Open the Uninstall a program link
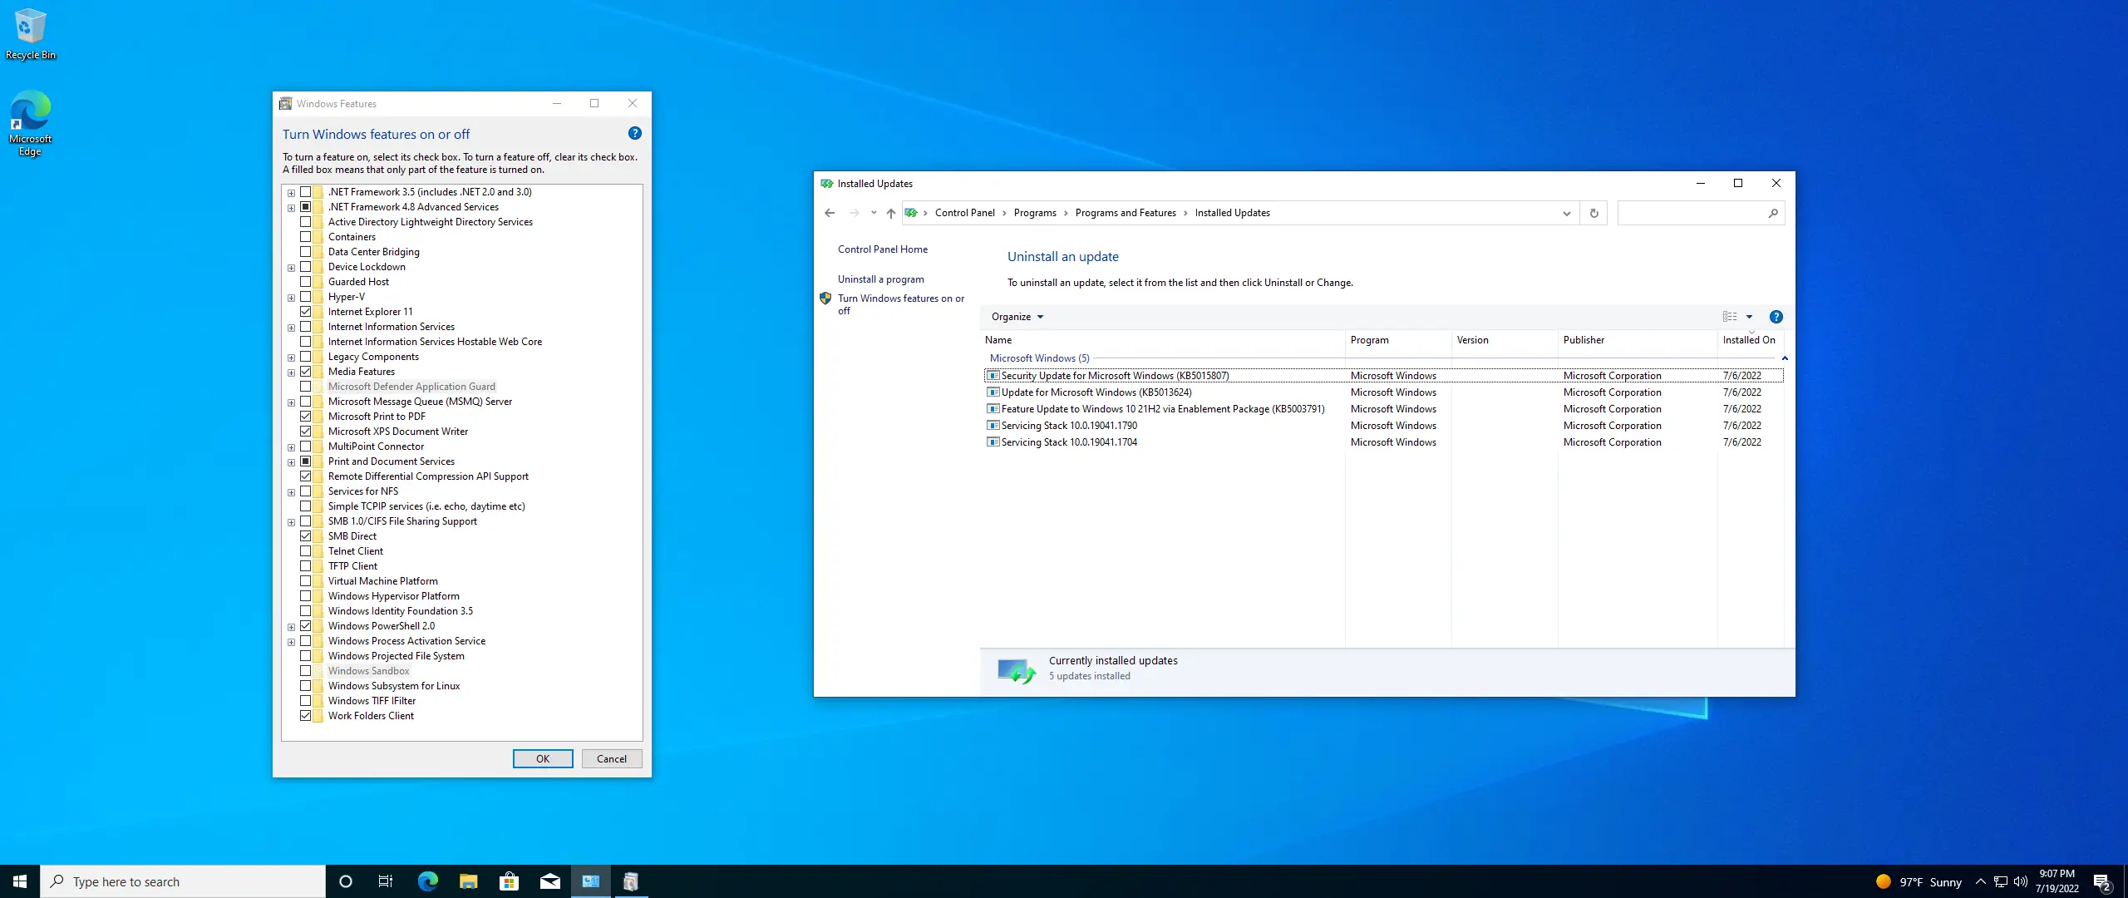 880,279
